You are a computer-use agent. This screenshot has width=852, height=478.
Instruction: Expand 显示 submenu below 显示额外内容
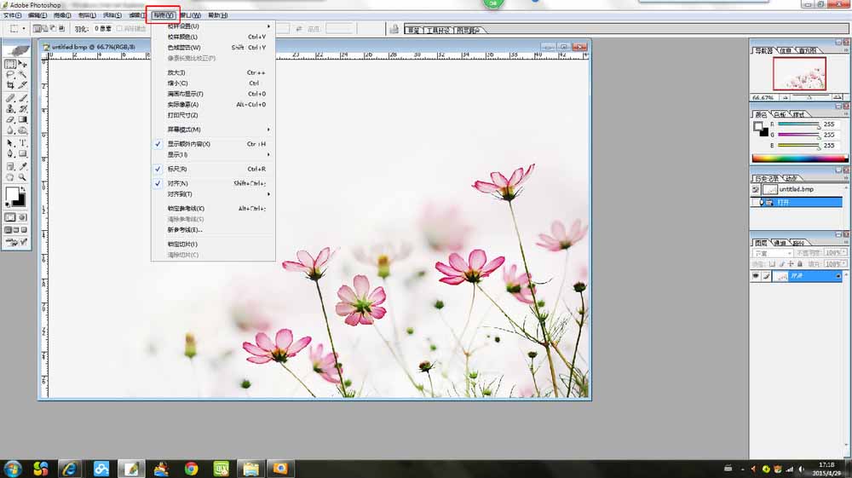pyautogui.click(x=213, y=155)
